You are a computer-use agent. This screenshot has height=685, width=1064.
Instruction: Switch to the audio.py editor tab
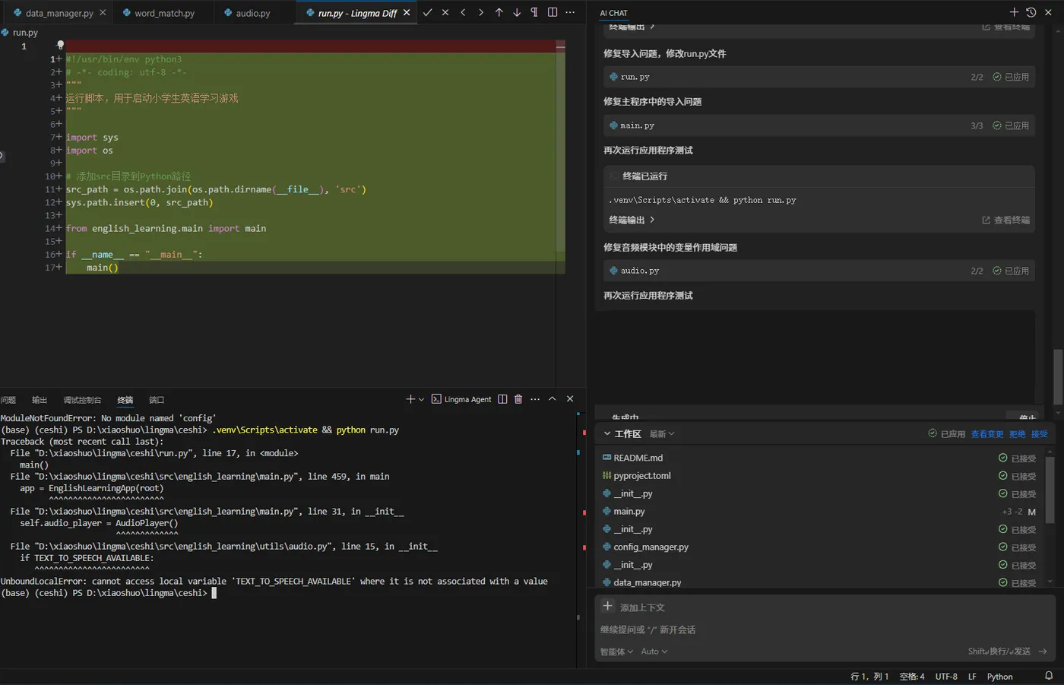[x=253, y=13]
